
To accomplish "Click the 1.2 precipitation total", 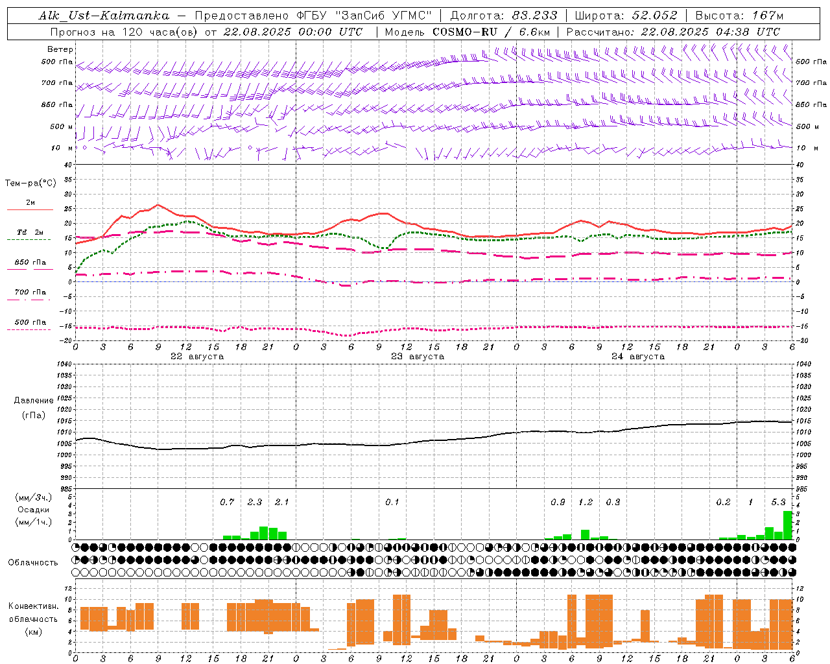I will [x=586, y=503].
